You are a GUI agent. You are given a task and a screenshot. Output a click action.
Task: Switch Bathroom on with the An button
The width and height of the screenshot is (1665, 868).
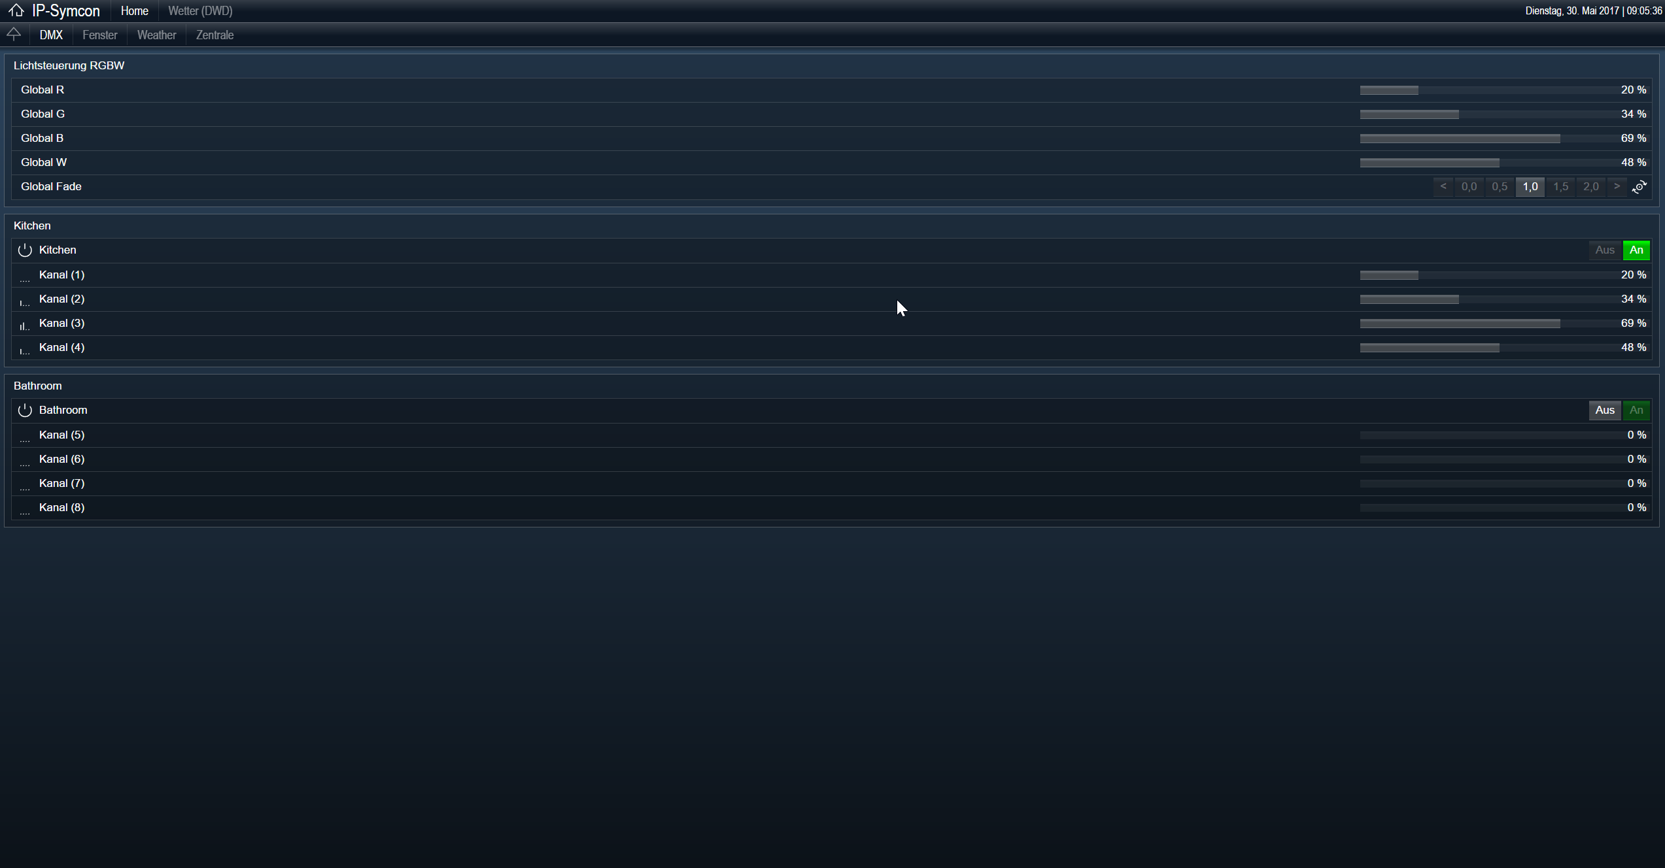click(1636, 410)
